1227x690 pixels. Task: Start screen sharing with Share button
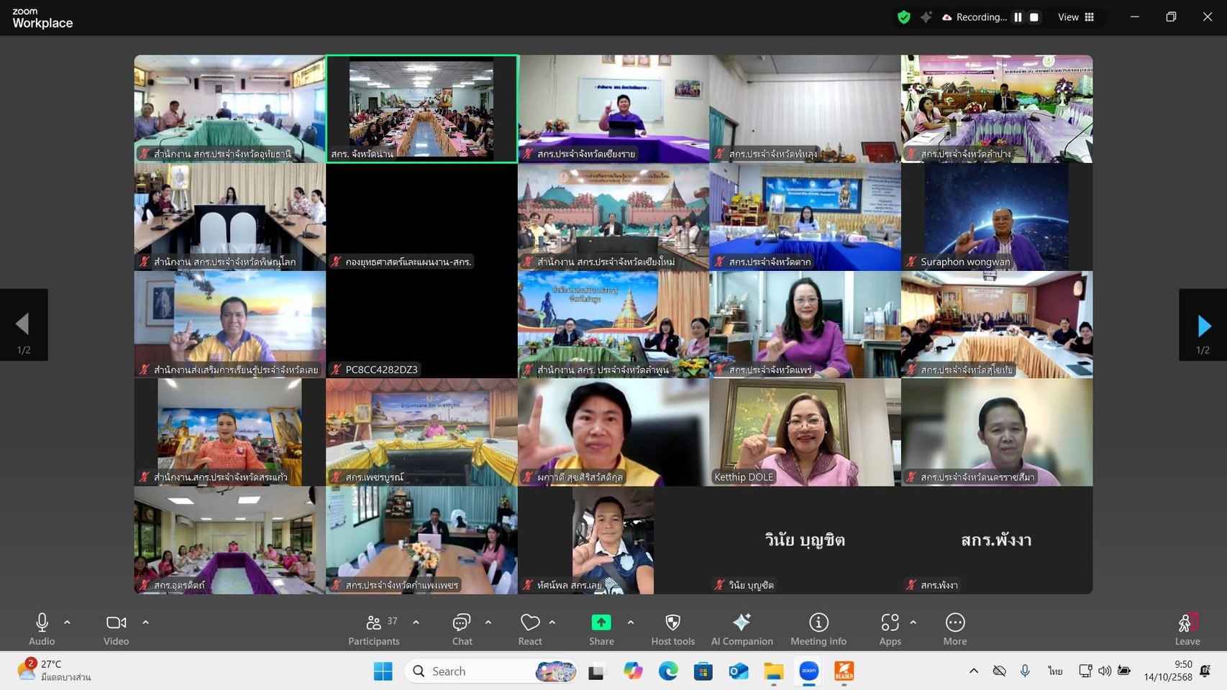click(x=601, y=629)
